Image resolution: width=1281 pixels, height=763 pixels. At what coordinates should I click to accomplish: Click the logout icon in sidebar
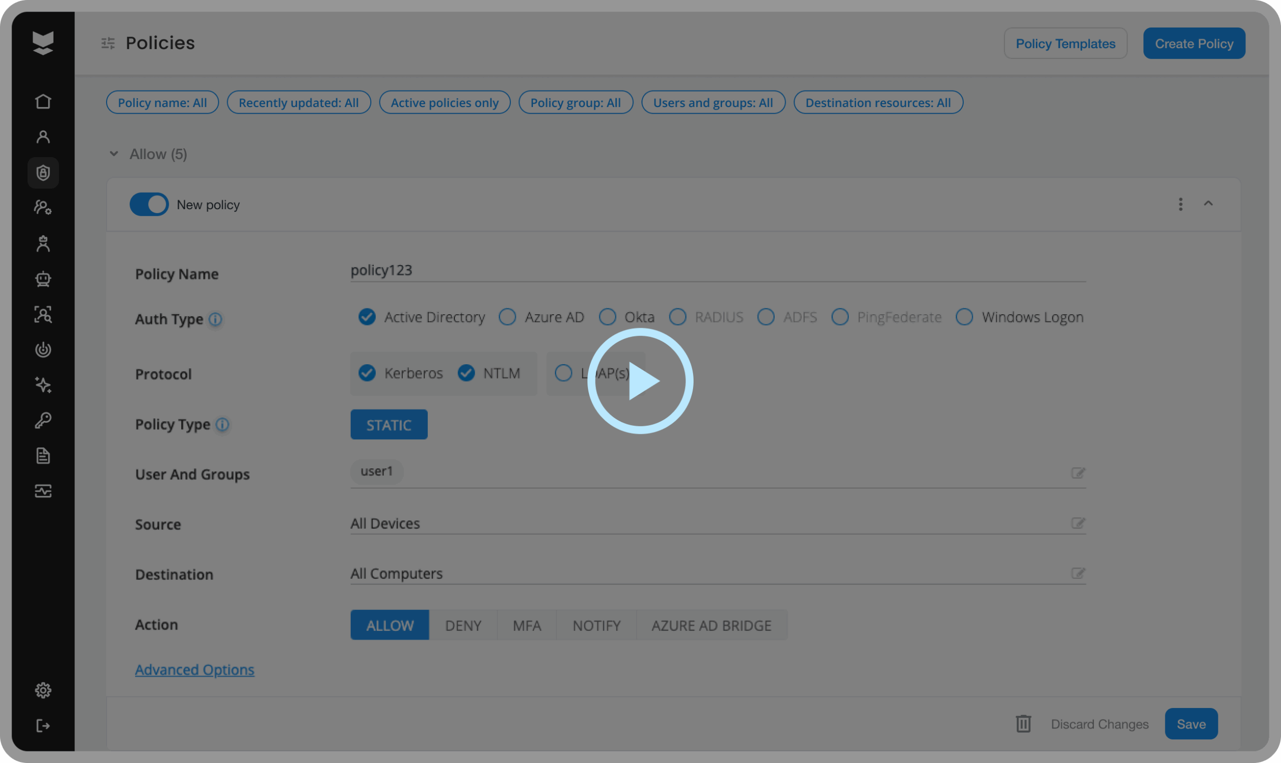pos(43,725)
